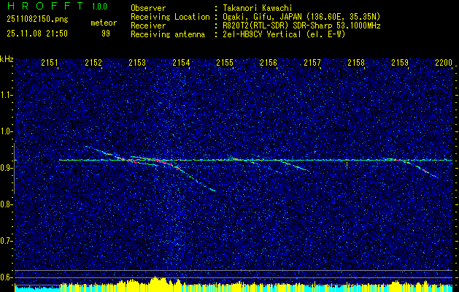
Task: Select the filename 2511082150.png
Action: click(37, 20)
